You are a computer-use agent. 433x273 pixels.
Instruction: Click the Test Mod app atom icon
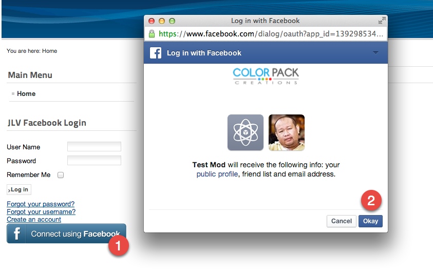pyautogui.click(x=245, y=132)
